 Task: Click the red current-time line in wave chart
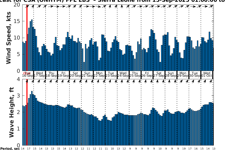27,112
